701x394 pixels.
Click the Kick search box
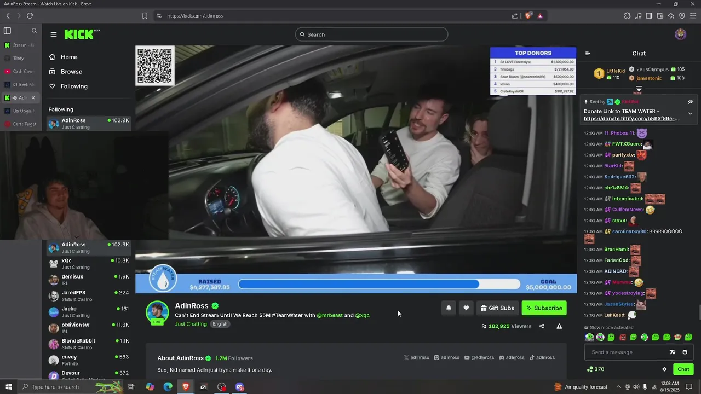(x=371, y=34)
